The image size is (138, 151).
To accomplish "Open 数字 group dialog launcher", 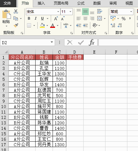I will click(x=132, y=33).
